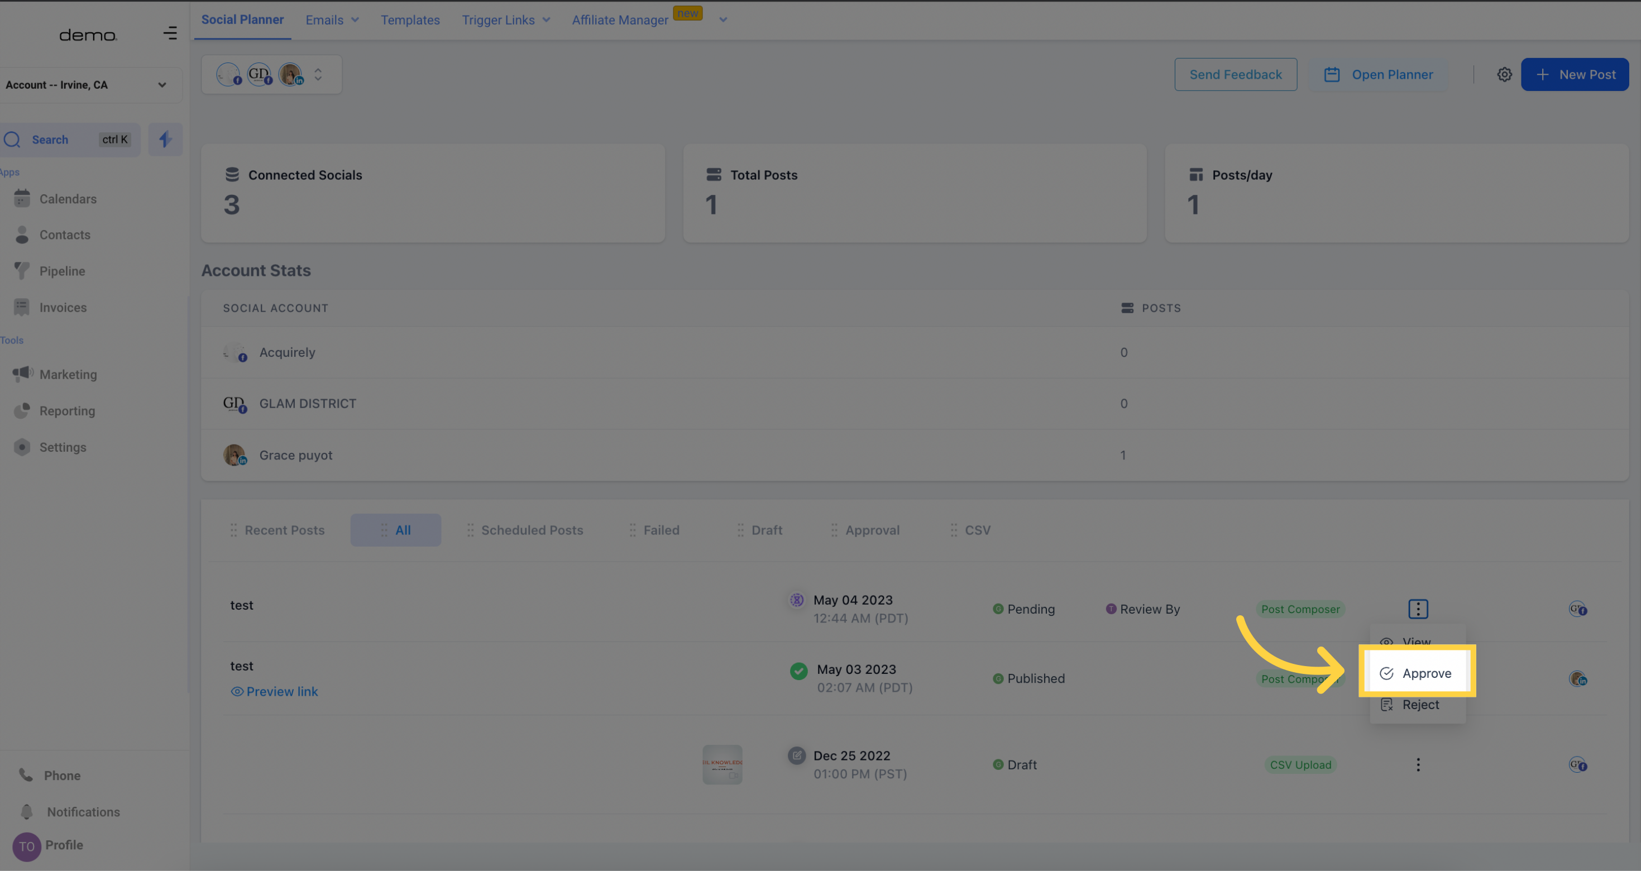Select the GLAM DISTRICT avatar in account filter
This screenshot has width=1641, height=871.
(x=259, y=75)
